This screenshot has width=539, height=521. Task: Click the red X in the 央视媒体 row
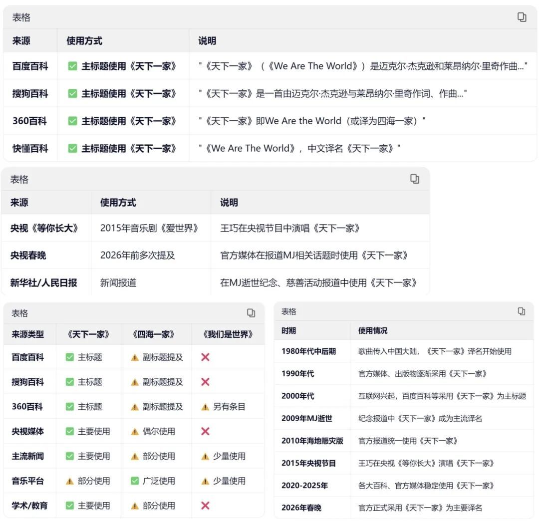[205, 431]
